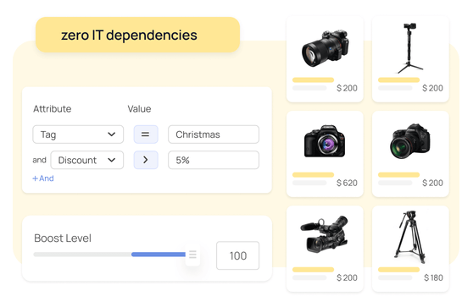Open the $620 DSLR camera card
Viewport: 473px width, 307px height.
325,154
